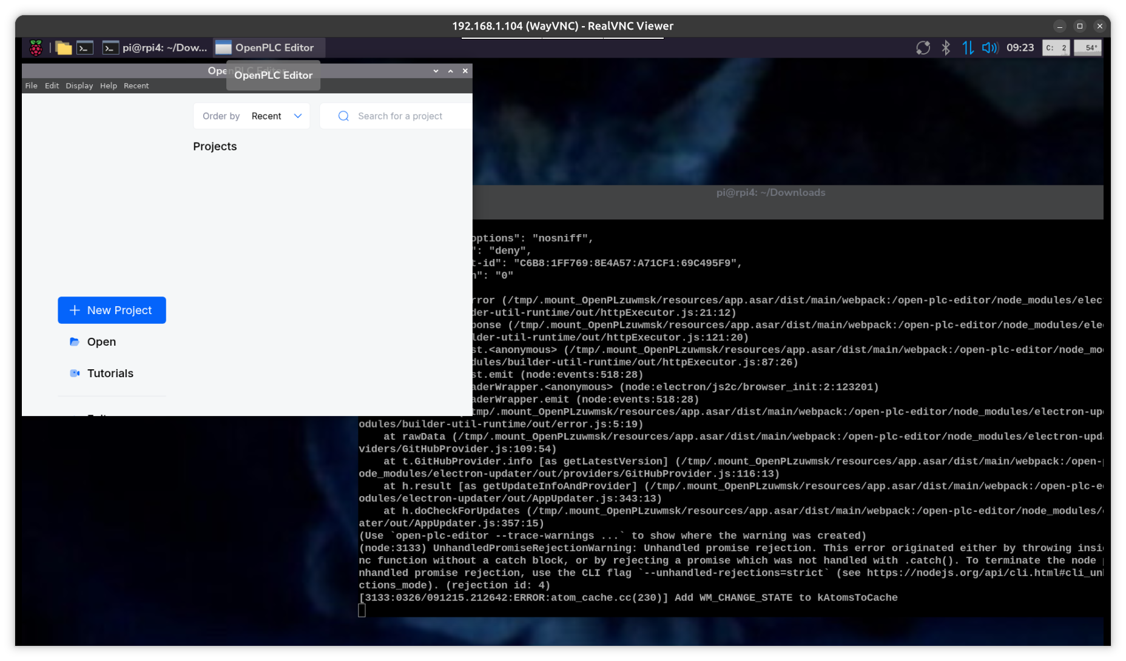Screen dimensions: 1126x661
Task: Expand the Recent menu in menu bar
Action: (136, 86)
